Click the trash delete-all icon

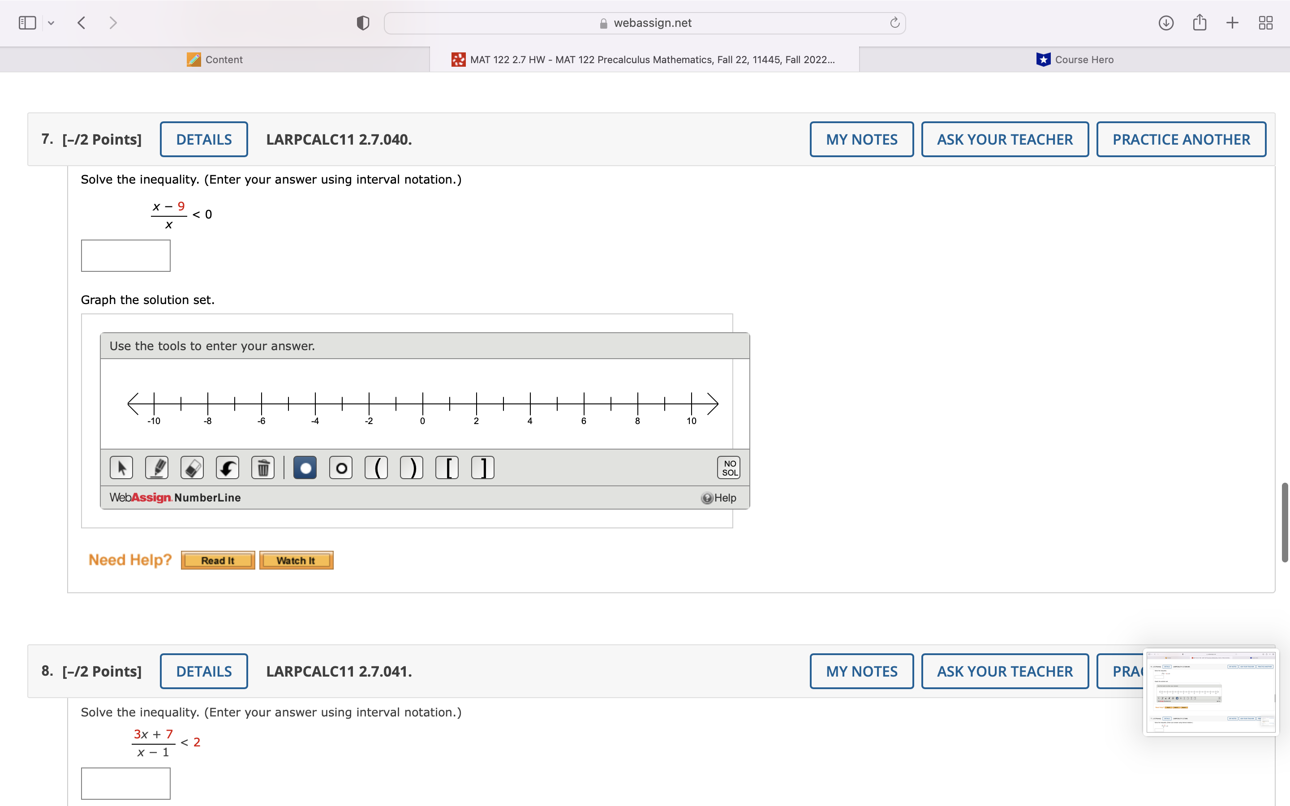click(263, 467)
